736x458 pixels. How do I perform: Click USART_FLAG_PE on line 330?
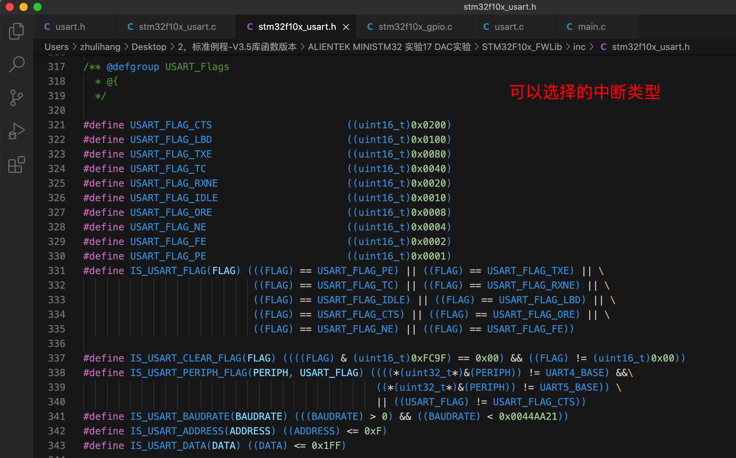(x=168, y=256)
